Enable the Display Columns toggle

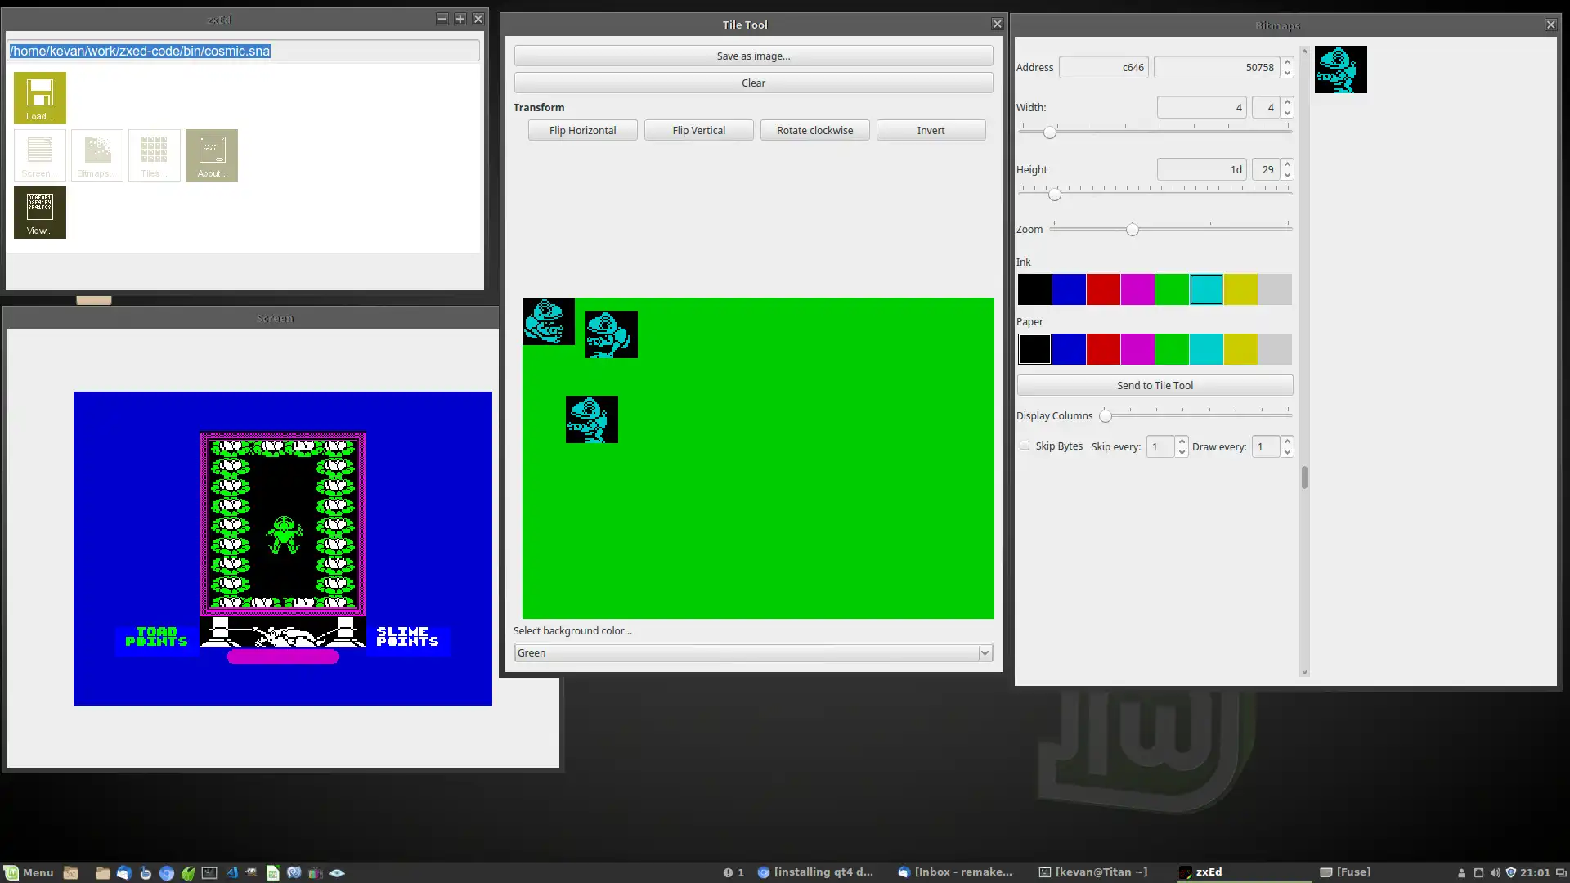coord(1106,415)
